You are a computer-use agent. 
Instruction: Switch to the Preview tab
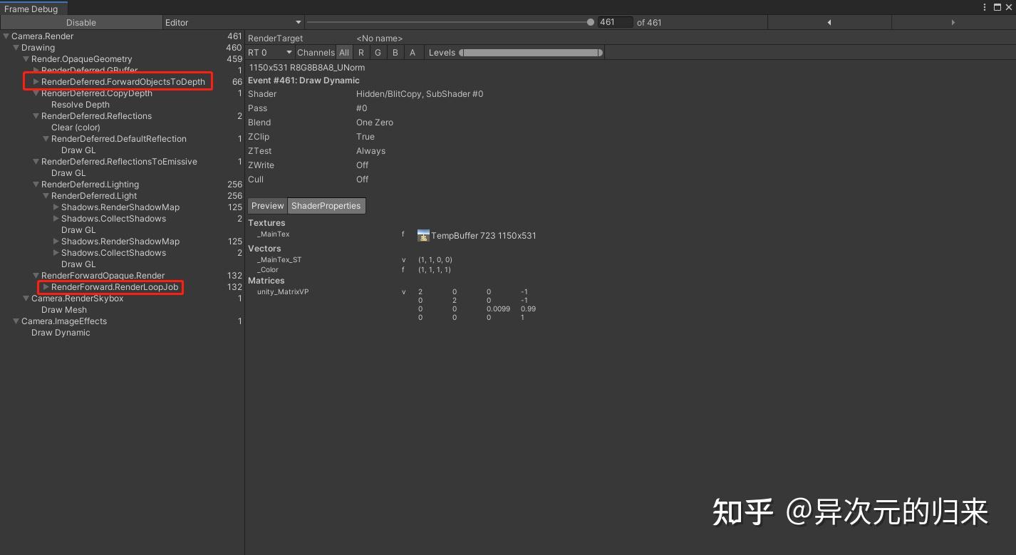click(267, 206)
